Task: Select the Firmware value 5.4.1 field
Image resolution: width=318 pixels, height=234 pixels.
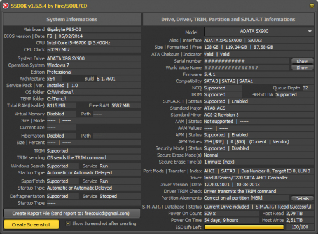Action: pyautogui.click(x=259, y=74)
